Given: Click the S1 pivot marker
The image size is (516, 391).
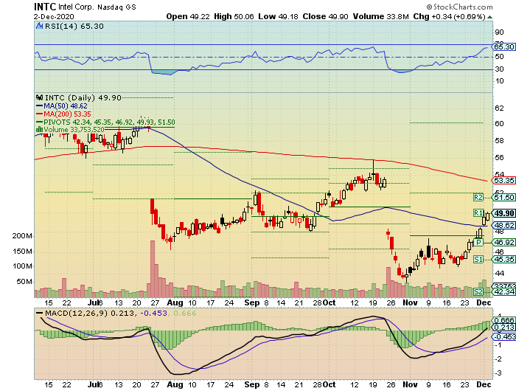Looking at the screenshot, I should coord(478,260).
